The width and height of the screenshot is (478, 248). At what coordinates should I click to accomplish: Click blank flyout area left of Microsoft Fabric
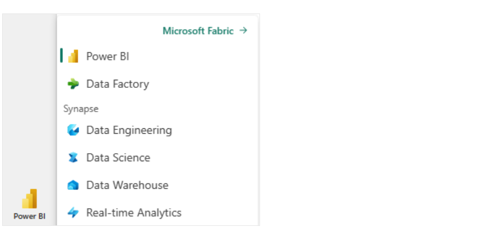(x=110, y=31)
